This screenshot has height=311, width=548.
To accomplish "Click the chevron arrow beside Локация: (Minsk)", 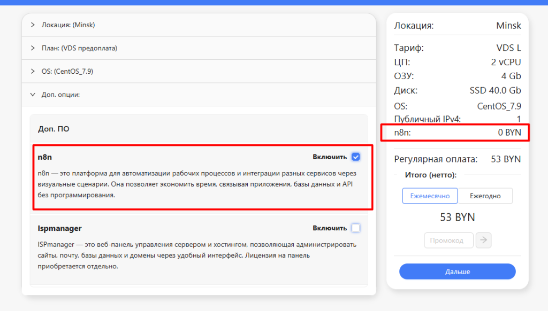I will [33, 25].
